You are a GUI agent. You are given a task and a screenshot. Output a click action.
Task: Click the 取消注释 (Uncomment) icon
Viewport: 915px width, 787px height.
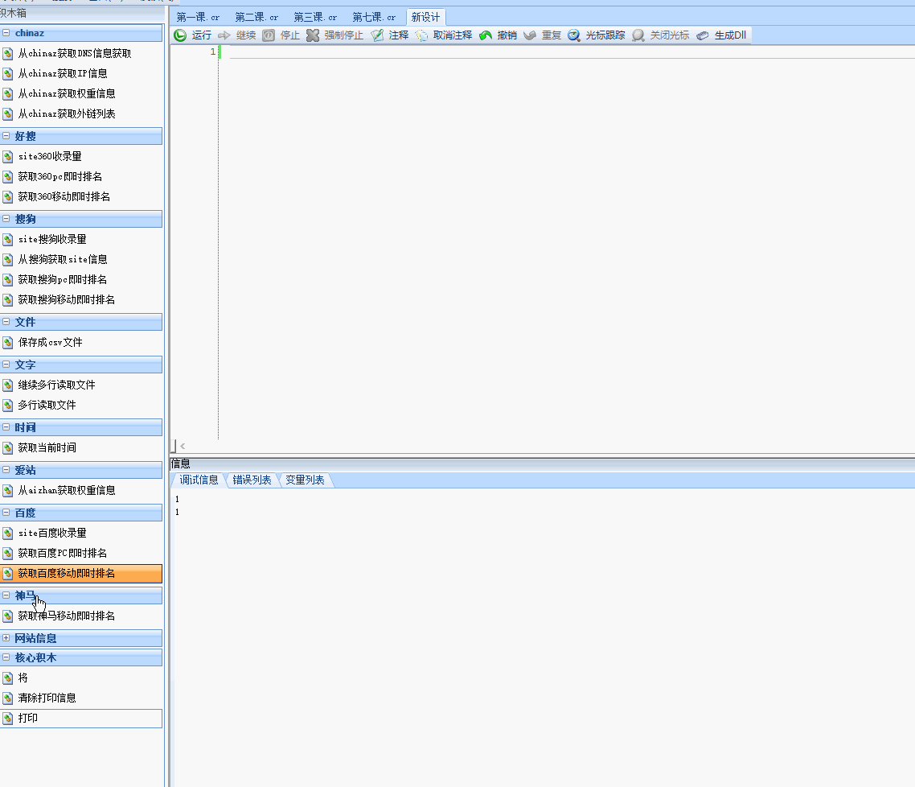421,35
